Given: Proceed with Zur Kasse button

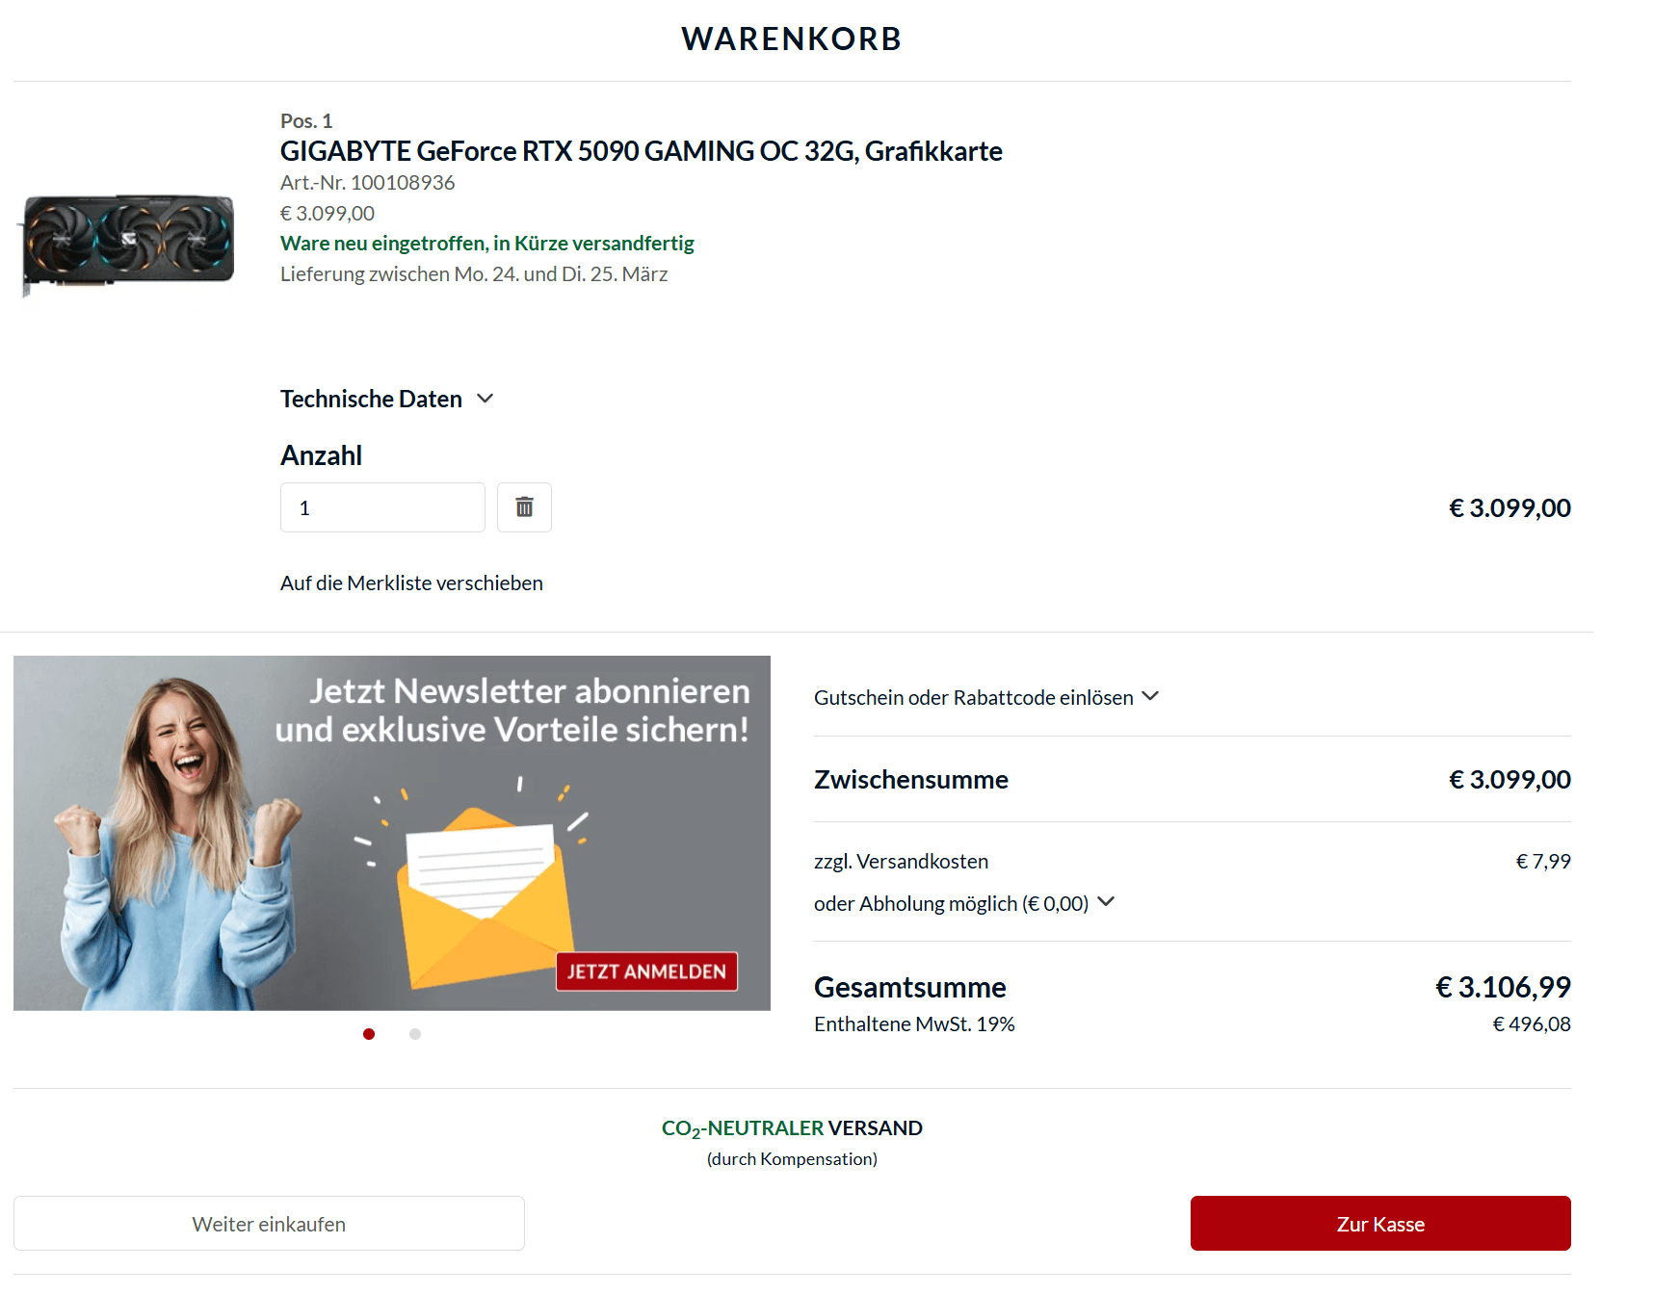Looking at the screenshot, I should click(1380, 1224).
